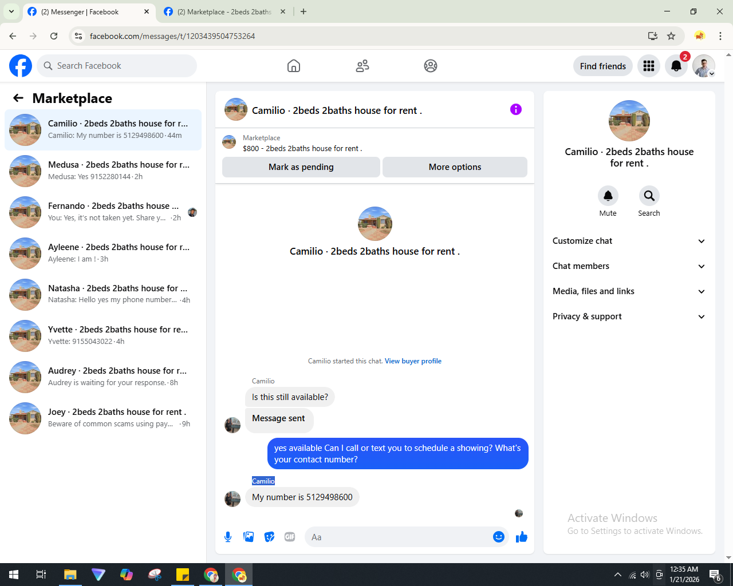733x586 pixels.
Task: Go back using the Marketplace back arrow
Action: [18, 98]
